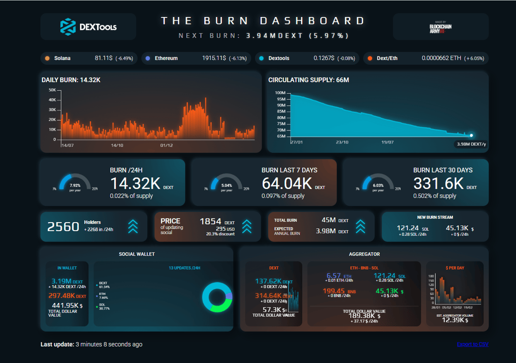Click the 0.097% of supply text

click(283, 196)
